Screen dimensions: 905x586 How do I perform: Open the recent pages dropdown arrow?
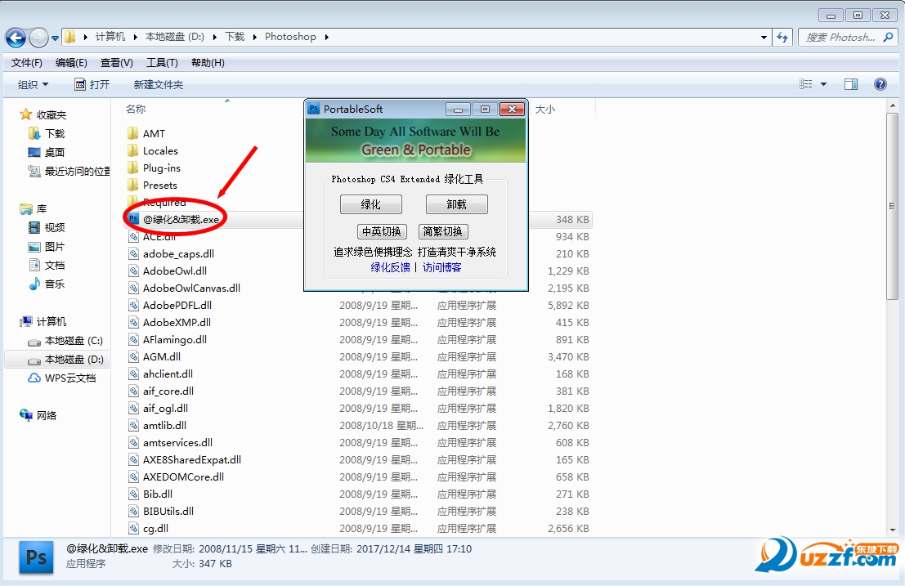55,38
